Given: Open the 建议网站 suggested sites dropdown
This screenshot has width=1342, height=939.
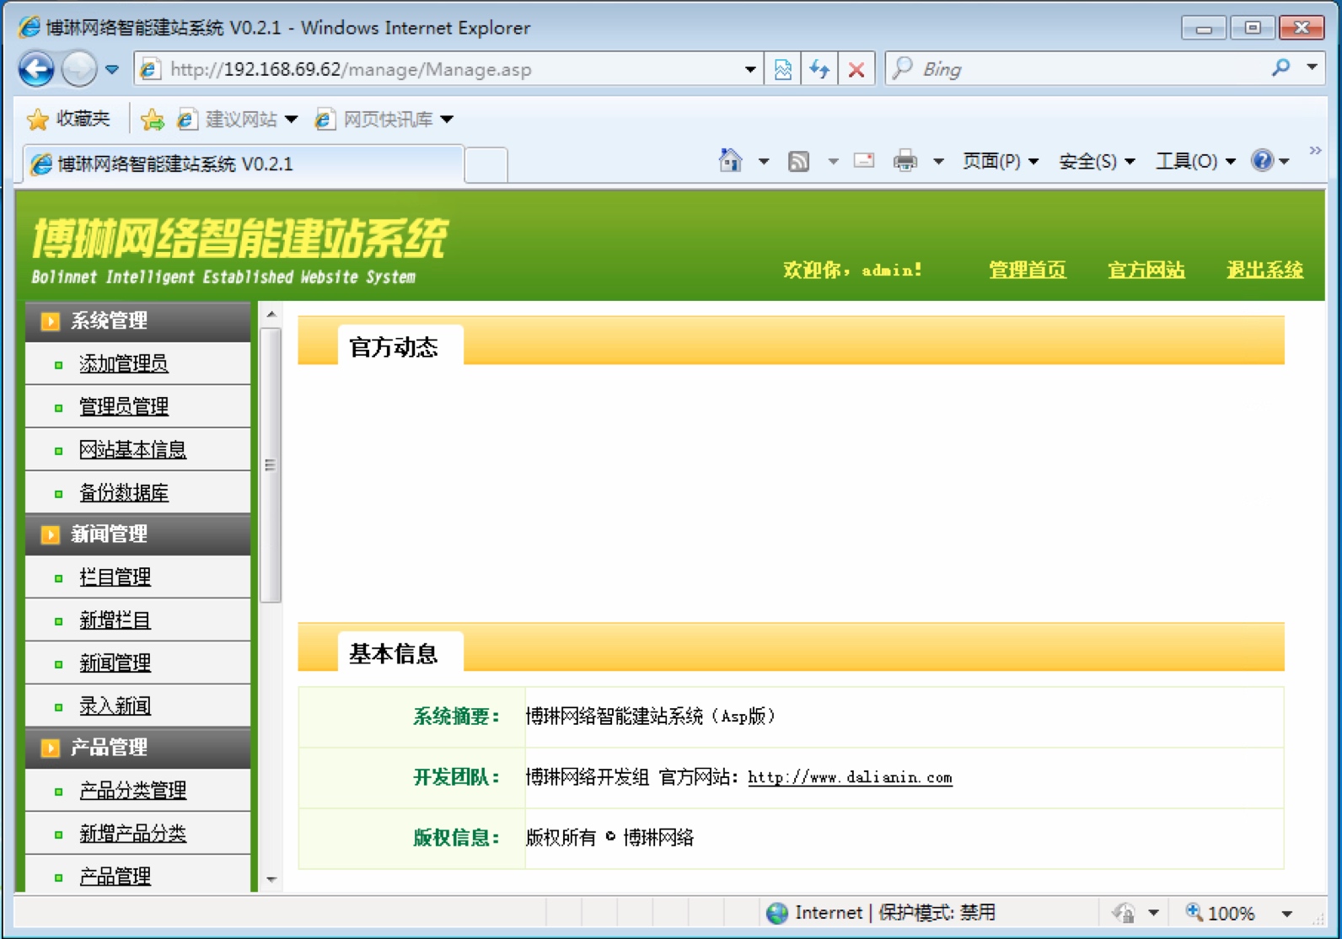Looking at the screenshot, I should coord(237,120).
